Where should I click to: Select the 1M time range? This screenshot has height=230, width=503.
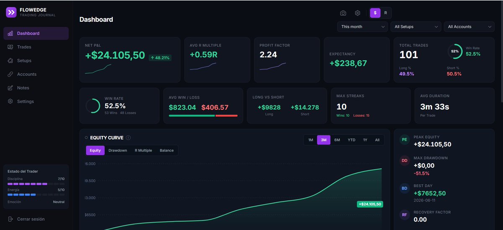pyautogui.click(x=311, y=140)
